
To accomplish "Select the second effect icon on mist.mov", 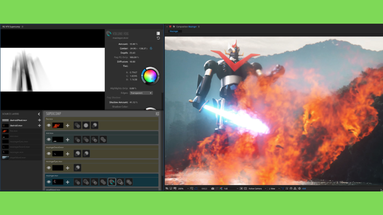I will click(x=86, y=140).
